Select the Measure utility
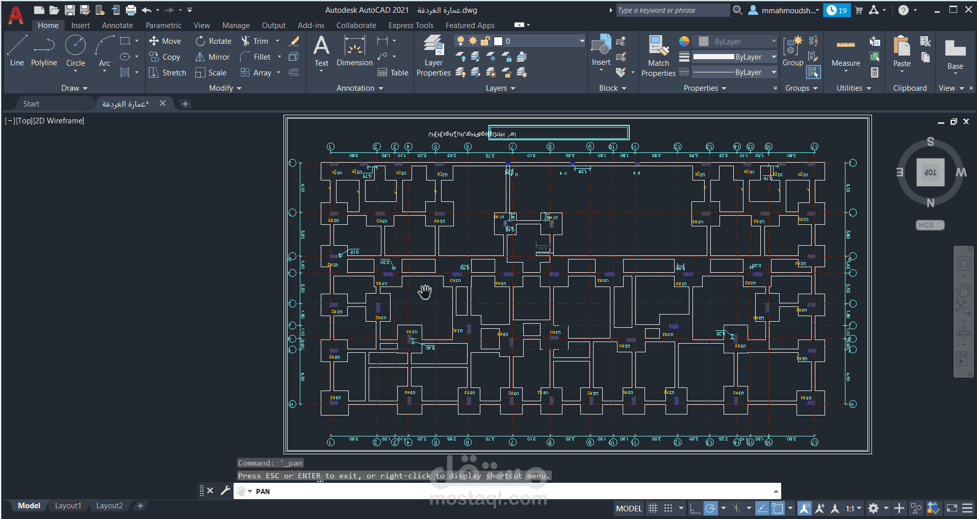 tap(845, 51)
